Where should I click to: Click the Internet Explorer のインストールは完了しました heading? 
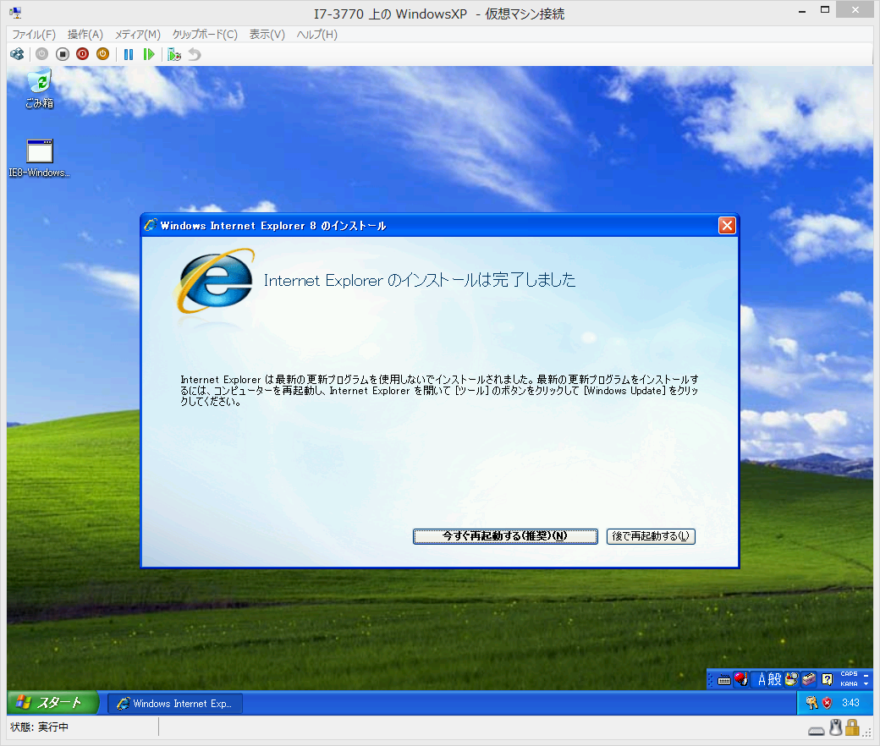(420, 280)
